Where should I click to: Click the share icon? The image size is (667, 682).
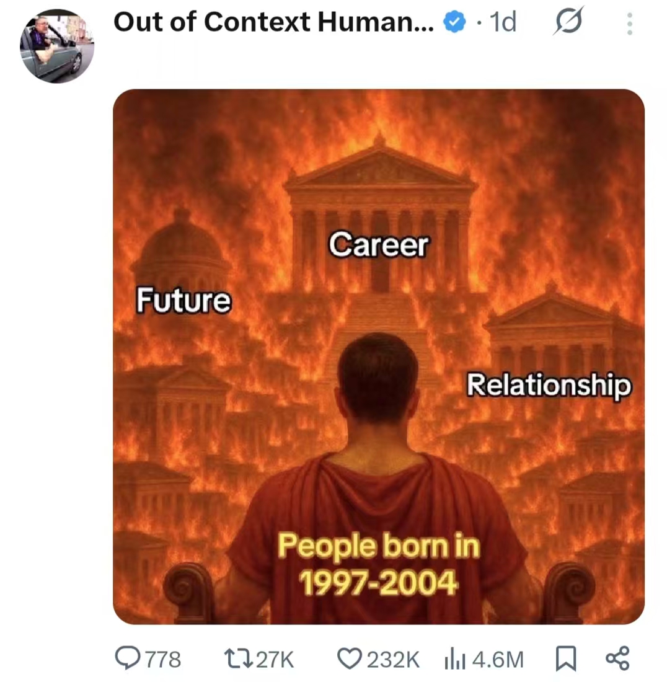coord(617,658)
